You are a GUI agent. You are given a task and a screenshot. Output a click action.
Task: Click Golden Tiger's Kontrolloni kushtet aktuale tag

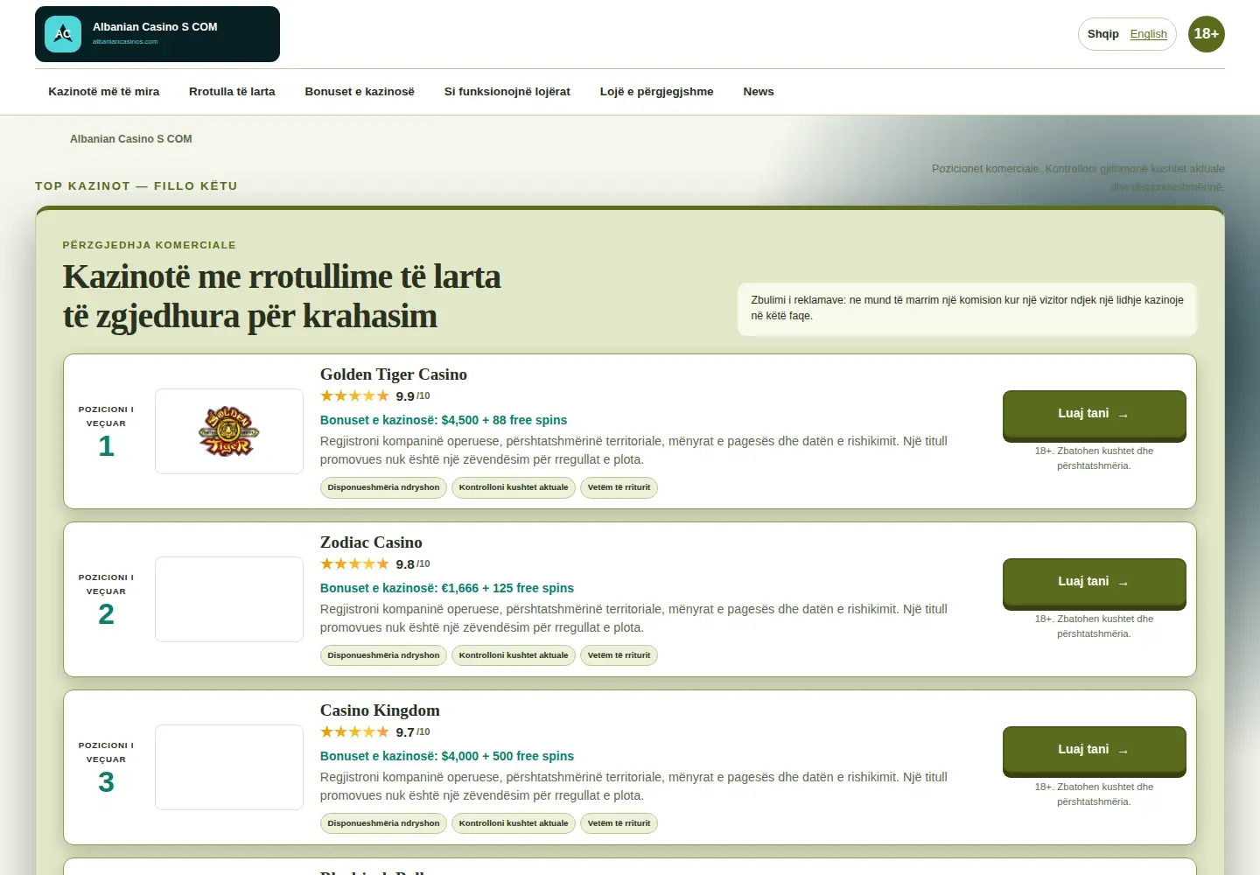tap(514, 487)
